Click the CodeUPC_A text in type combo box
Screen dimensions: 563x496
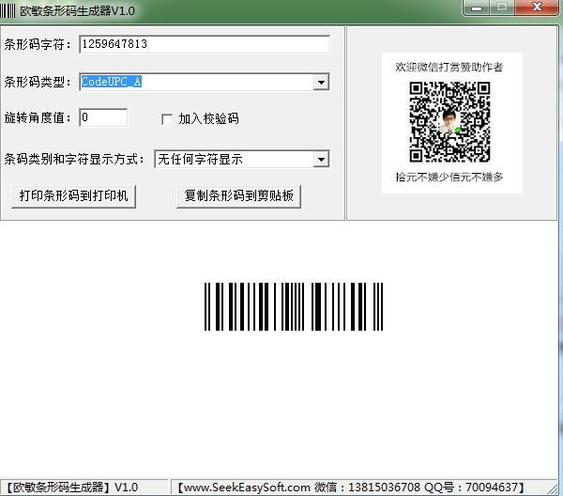pos(111,83)
